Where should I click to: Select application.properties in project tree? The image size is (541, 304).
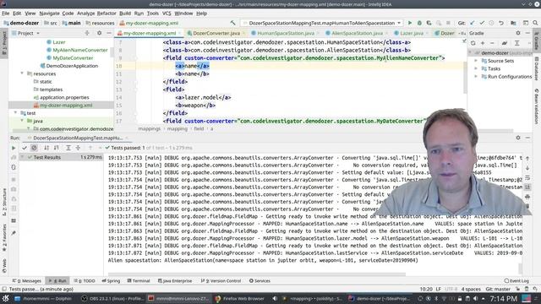pyautogui.click(x=64, y=98)
